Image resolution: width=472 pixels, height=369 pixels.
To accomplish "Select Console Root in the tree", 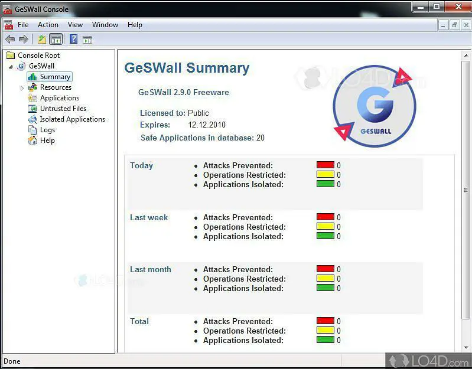I will pos(38,55).
